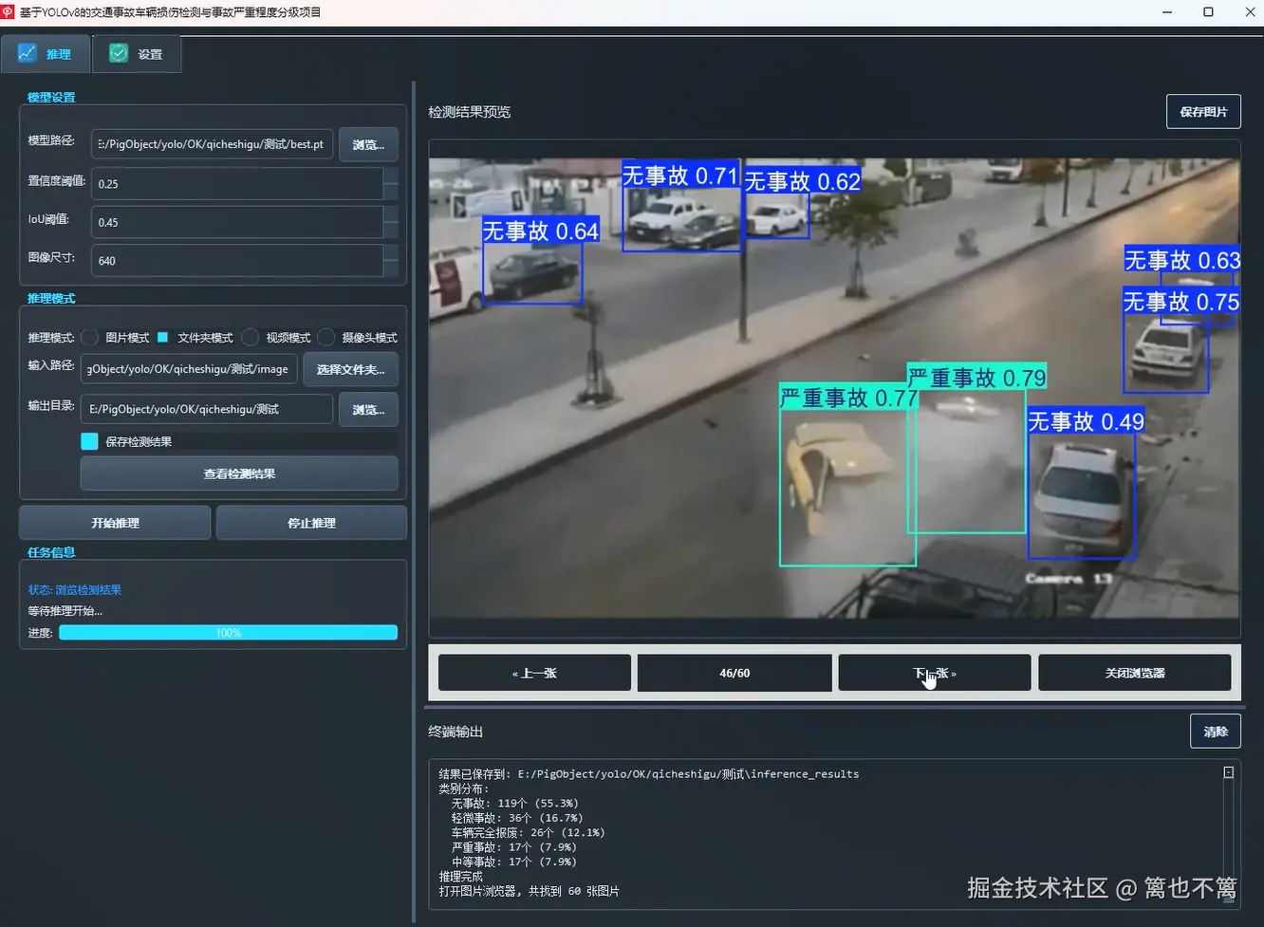This screenshot has width=1264, height=927.
Task: Start inference with 开始推理
Action: coord(115,523)
